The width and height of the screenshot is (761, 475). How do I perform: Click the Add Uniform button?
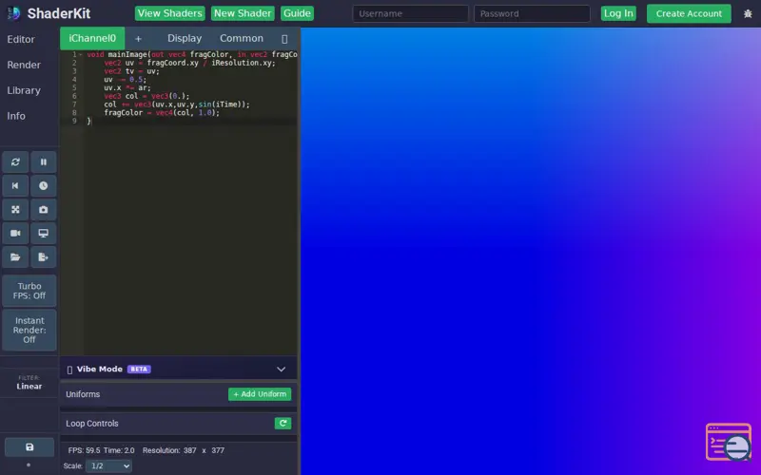point(260,394)
